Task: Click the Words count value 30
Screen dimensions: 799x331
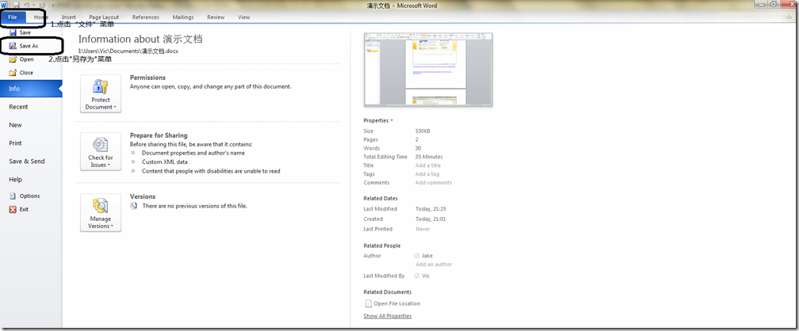Action: click(x=418, y=148)
